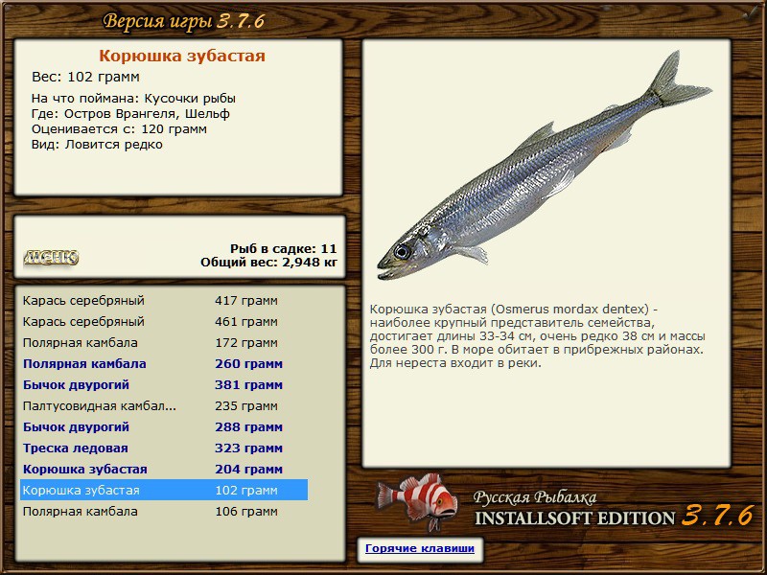Click the red striped fish logo

417,501
